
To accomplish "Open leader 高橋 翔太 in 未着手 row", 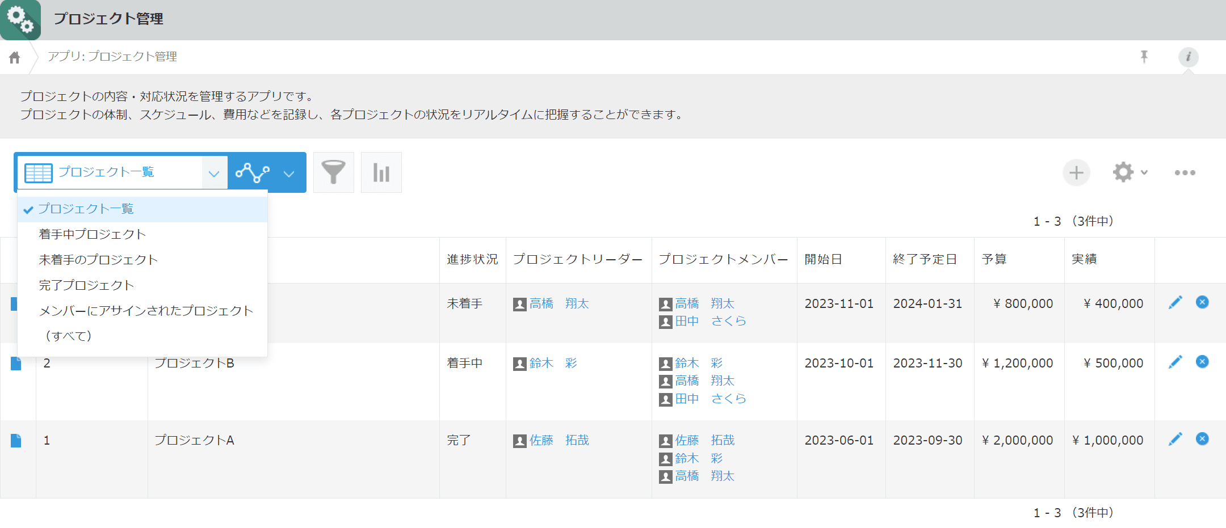I will click(559, 304).
